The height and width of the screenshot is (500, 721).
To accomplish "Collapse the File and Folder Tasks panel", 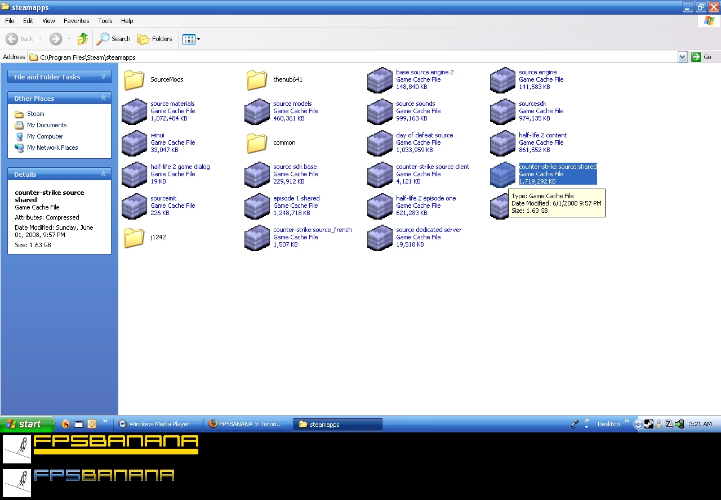I will click(x=103, y=77).
